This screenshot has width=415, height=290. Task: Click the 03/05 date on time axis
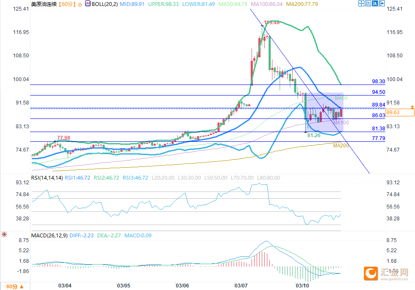tap(123, 286)
